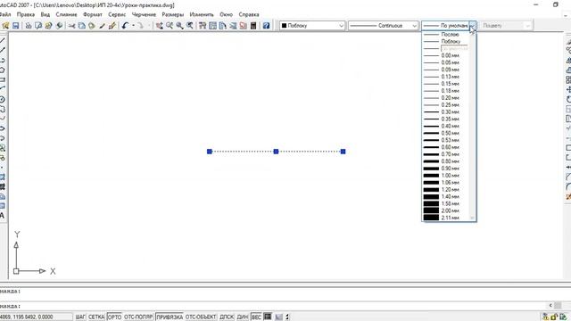Open the Вид menu
The height and width of the screenshot is (321, 571).
[x=46, y=14]
